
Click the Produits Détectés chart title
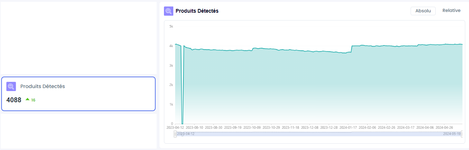click(197, 11)
